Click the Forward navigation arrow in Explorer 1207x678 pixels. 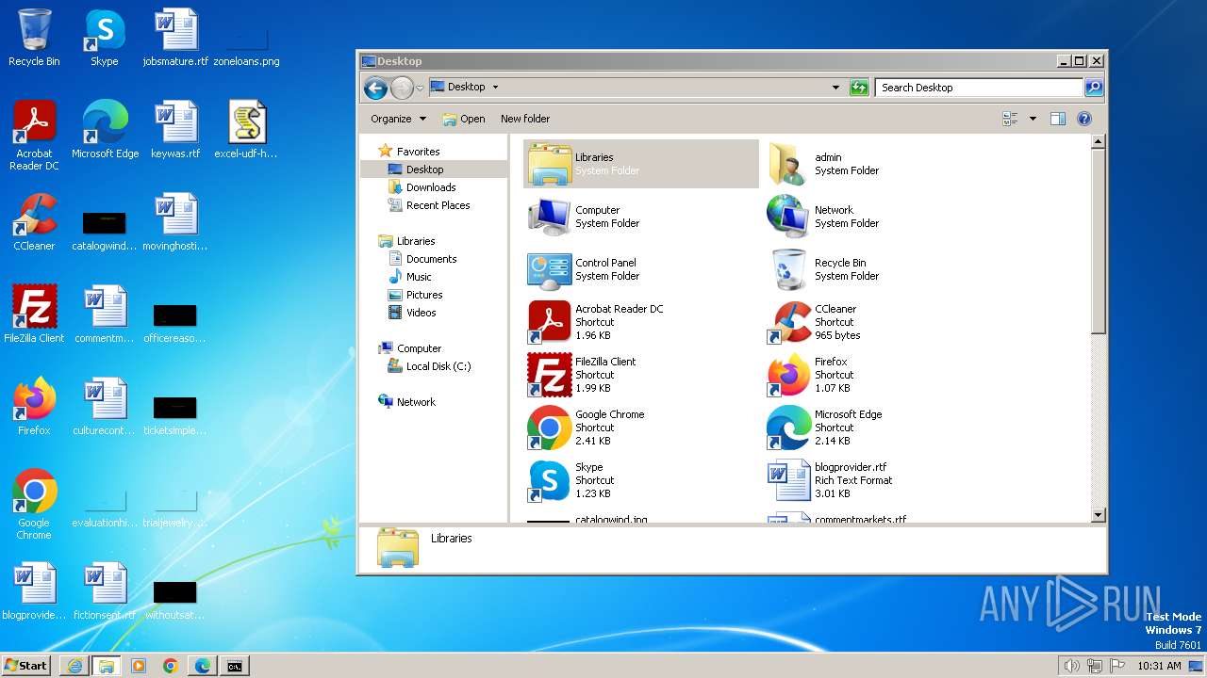pyautogui.click(x=403, y=88)
